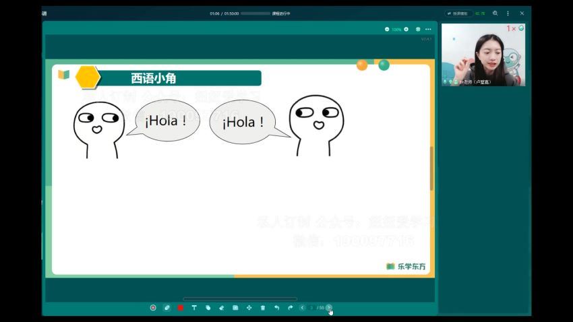Click the save whiteboard icon

(235, 308)
